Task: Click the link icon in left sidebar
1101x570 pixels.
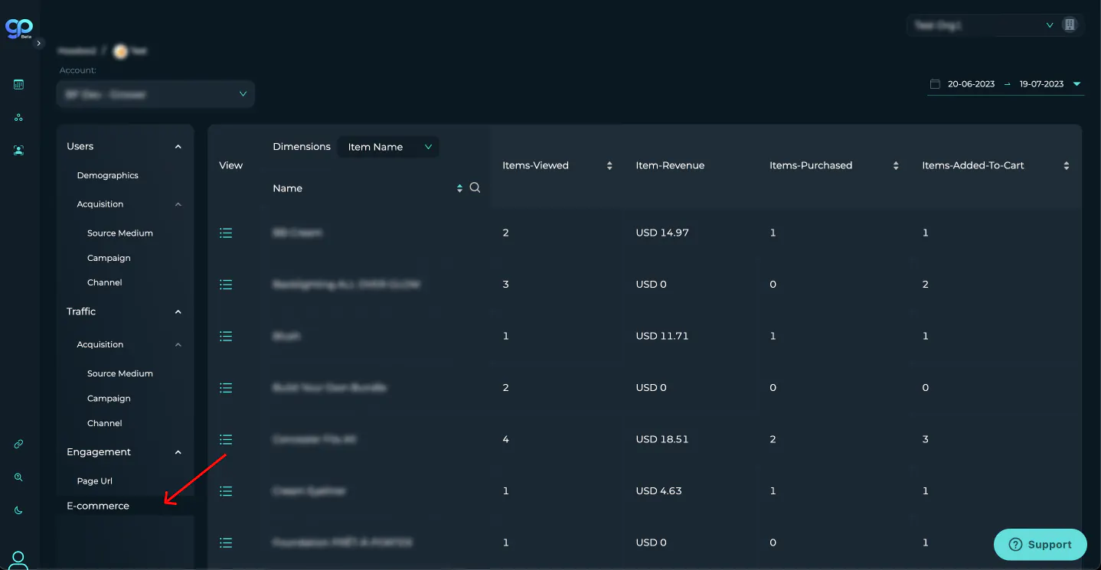Action: [19, 444]
